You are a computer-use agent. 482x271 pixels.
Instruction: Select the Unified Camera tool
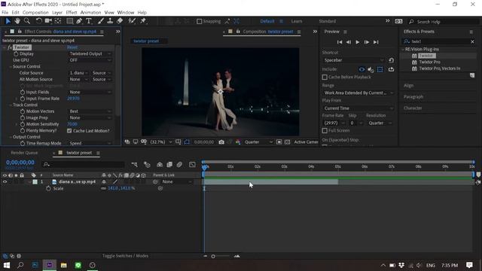(x=48, y=21)
